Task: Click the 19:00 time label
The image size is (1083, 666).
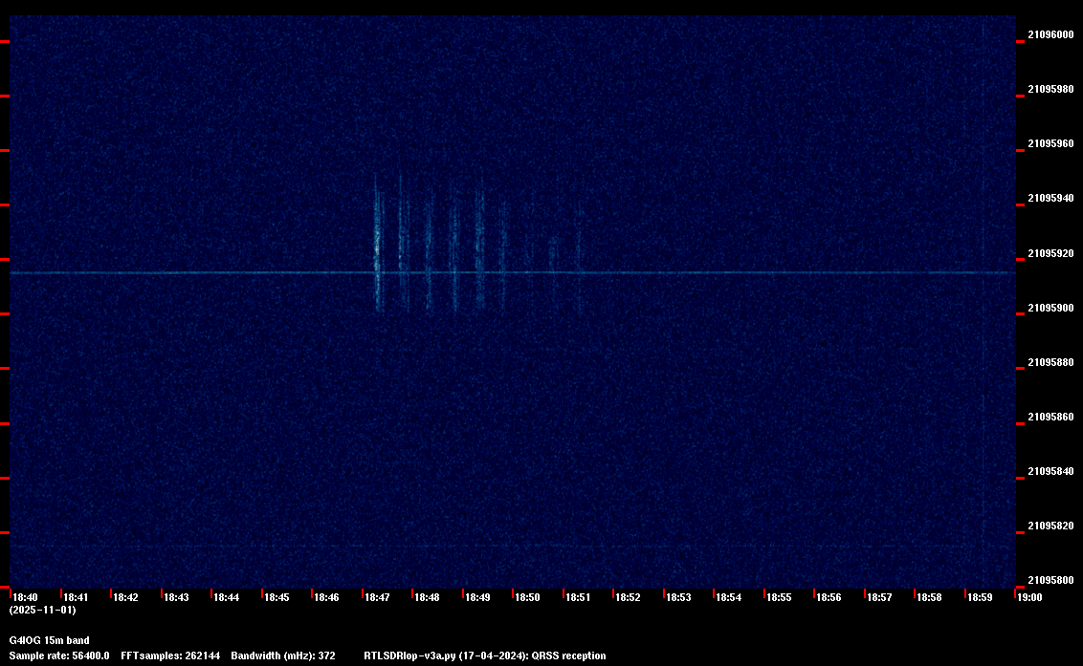Action: pos(1029,597)
